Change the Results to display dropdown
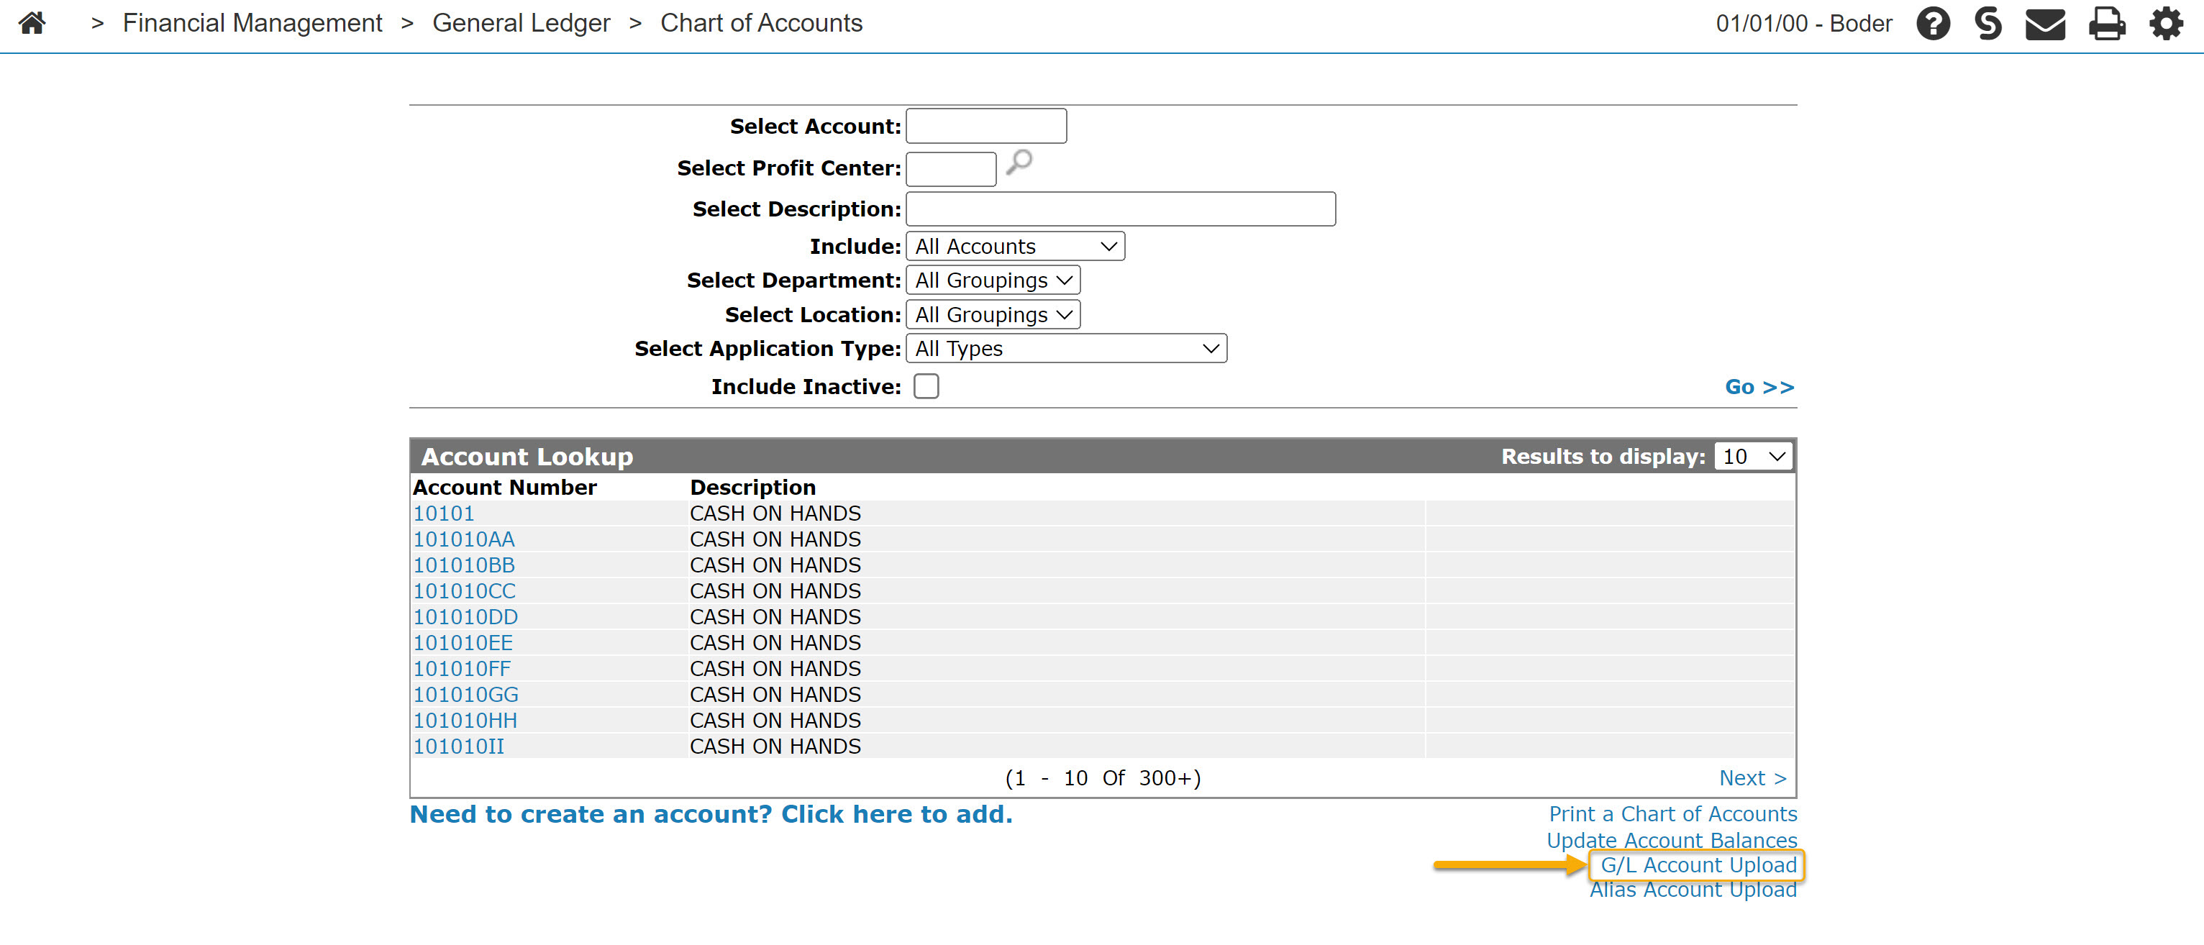The width and height of the screenshot is (2204, 945). coord(1753,457)
